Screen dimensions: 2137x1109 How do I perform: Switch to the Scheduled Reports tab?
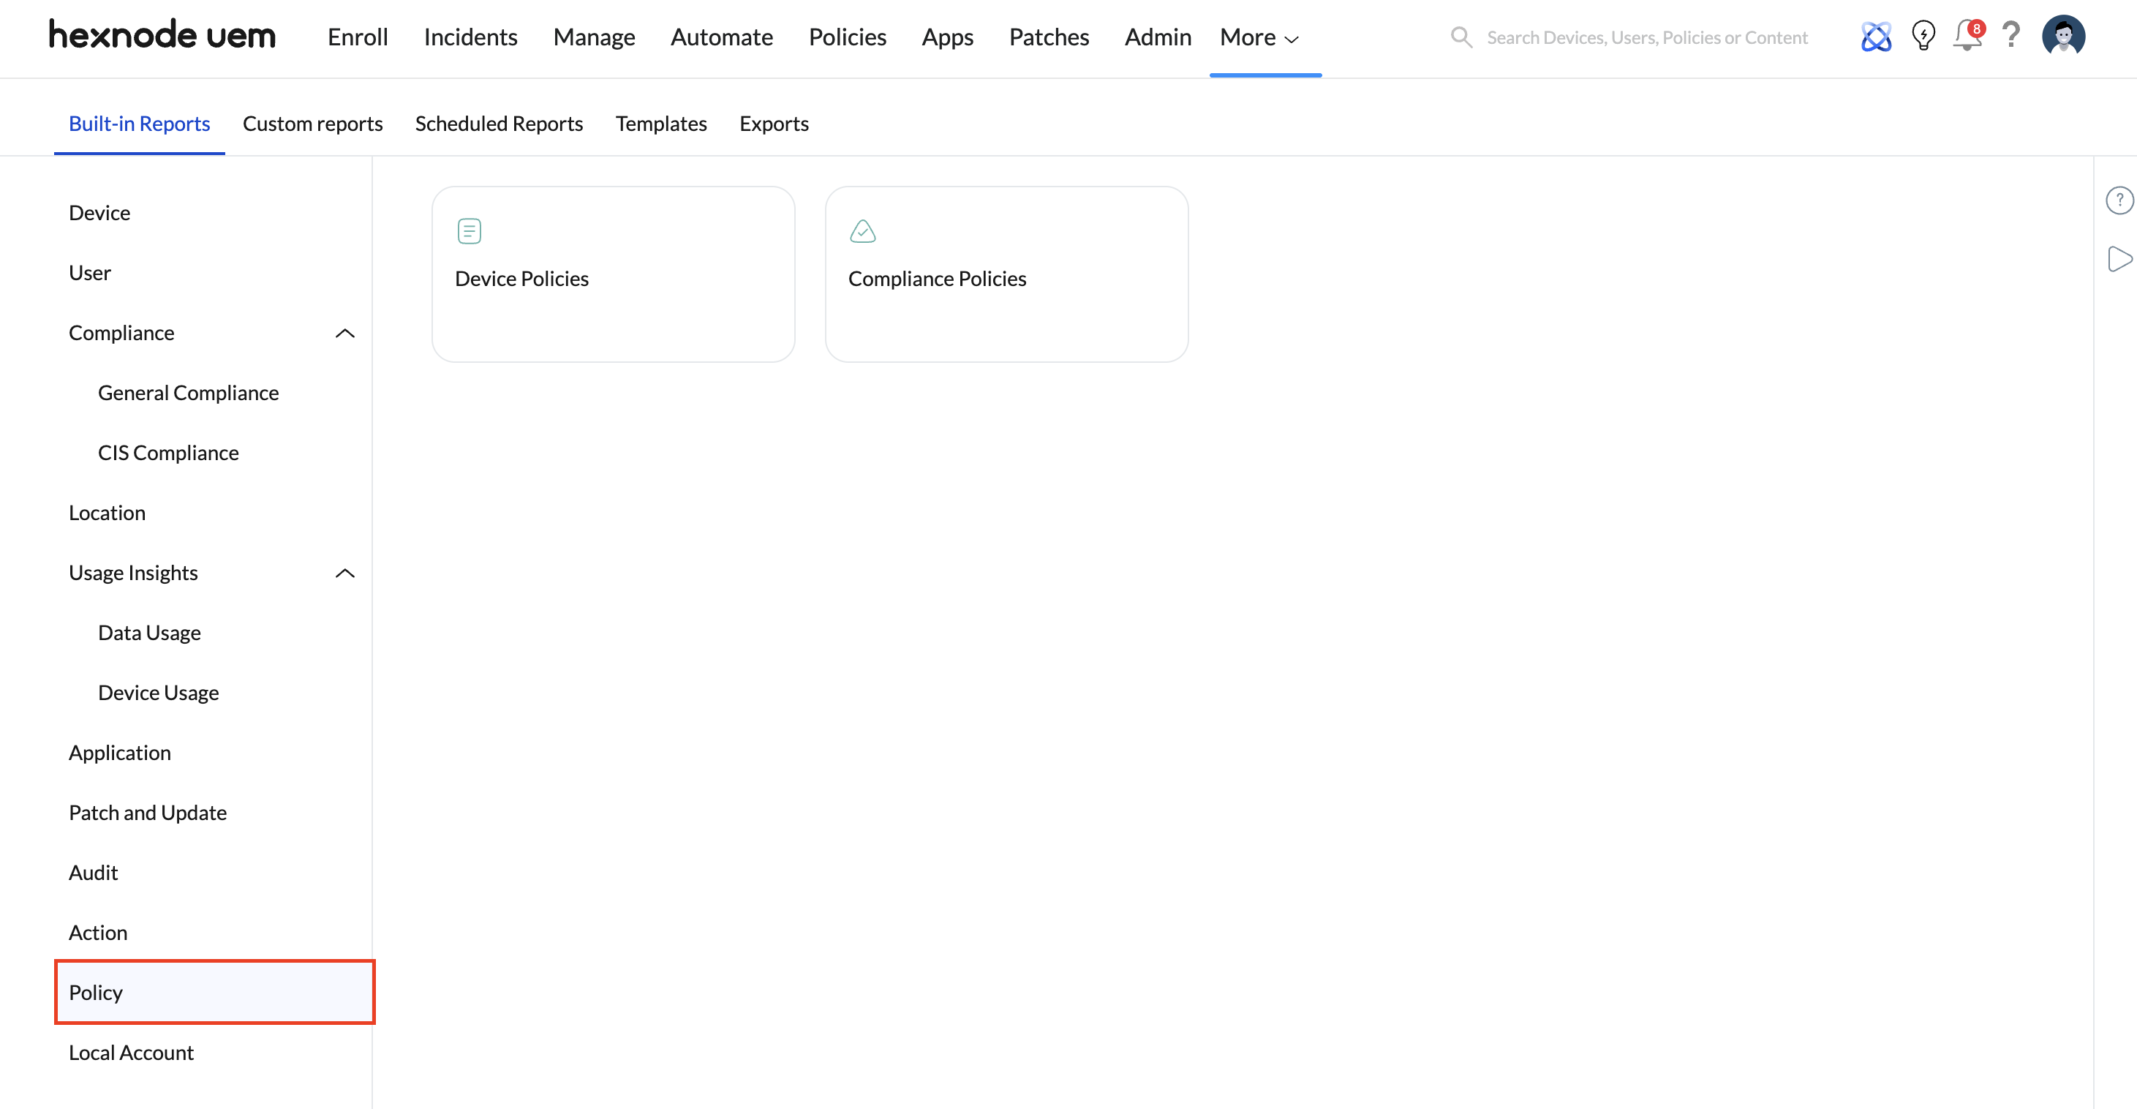coord(499,124)
